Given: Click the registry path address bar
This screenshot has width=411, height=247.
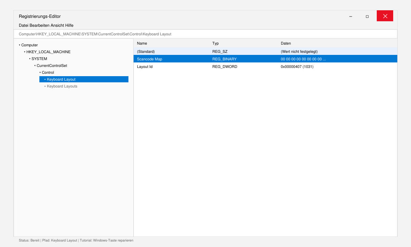Looking at the screenshot, I should tap(206, 34).
